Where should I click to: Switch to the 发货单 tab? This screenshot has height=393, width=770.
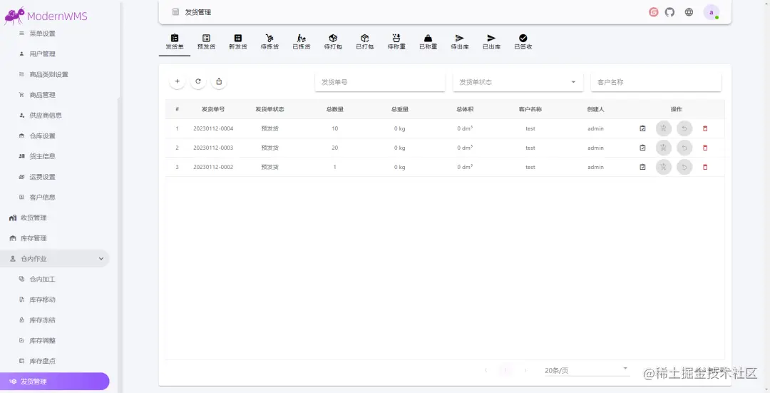coord(175,42)
